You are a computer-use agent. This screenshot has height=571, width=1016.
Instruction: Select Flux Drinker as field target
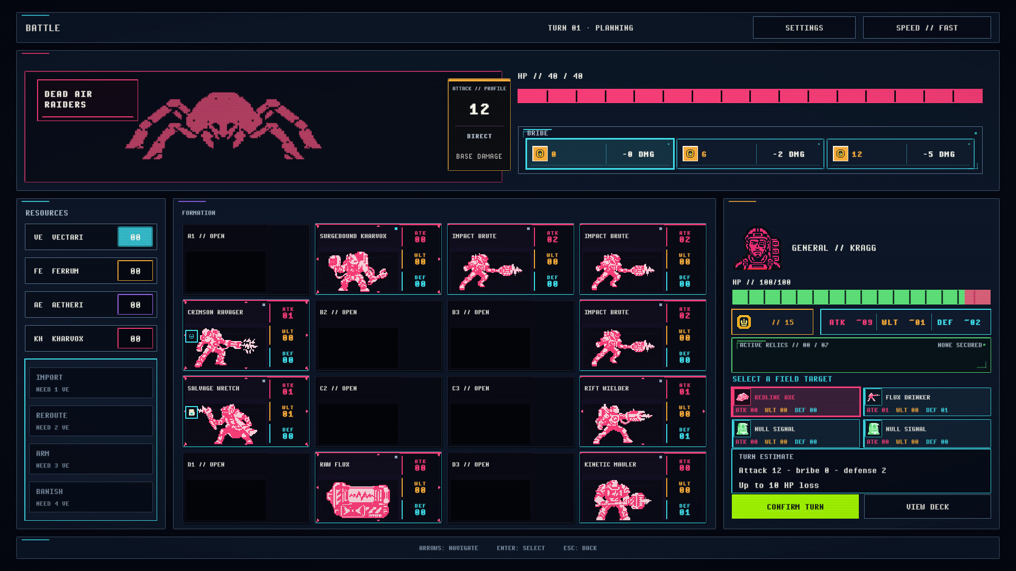tap(927, 402)
